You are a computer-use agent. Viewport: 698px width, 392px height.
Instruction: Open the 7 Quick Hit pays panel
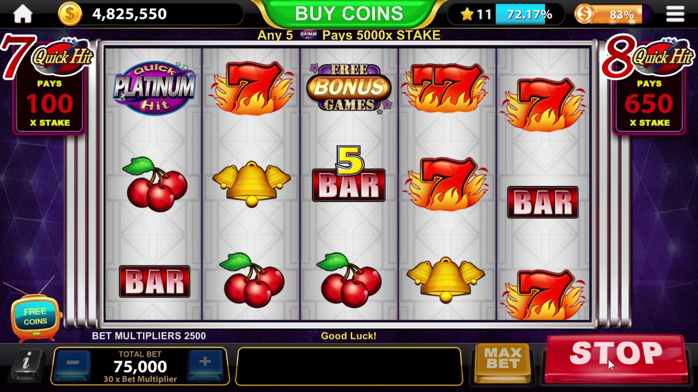48,84
